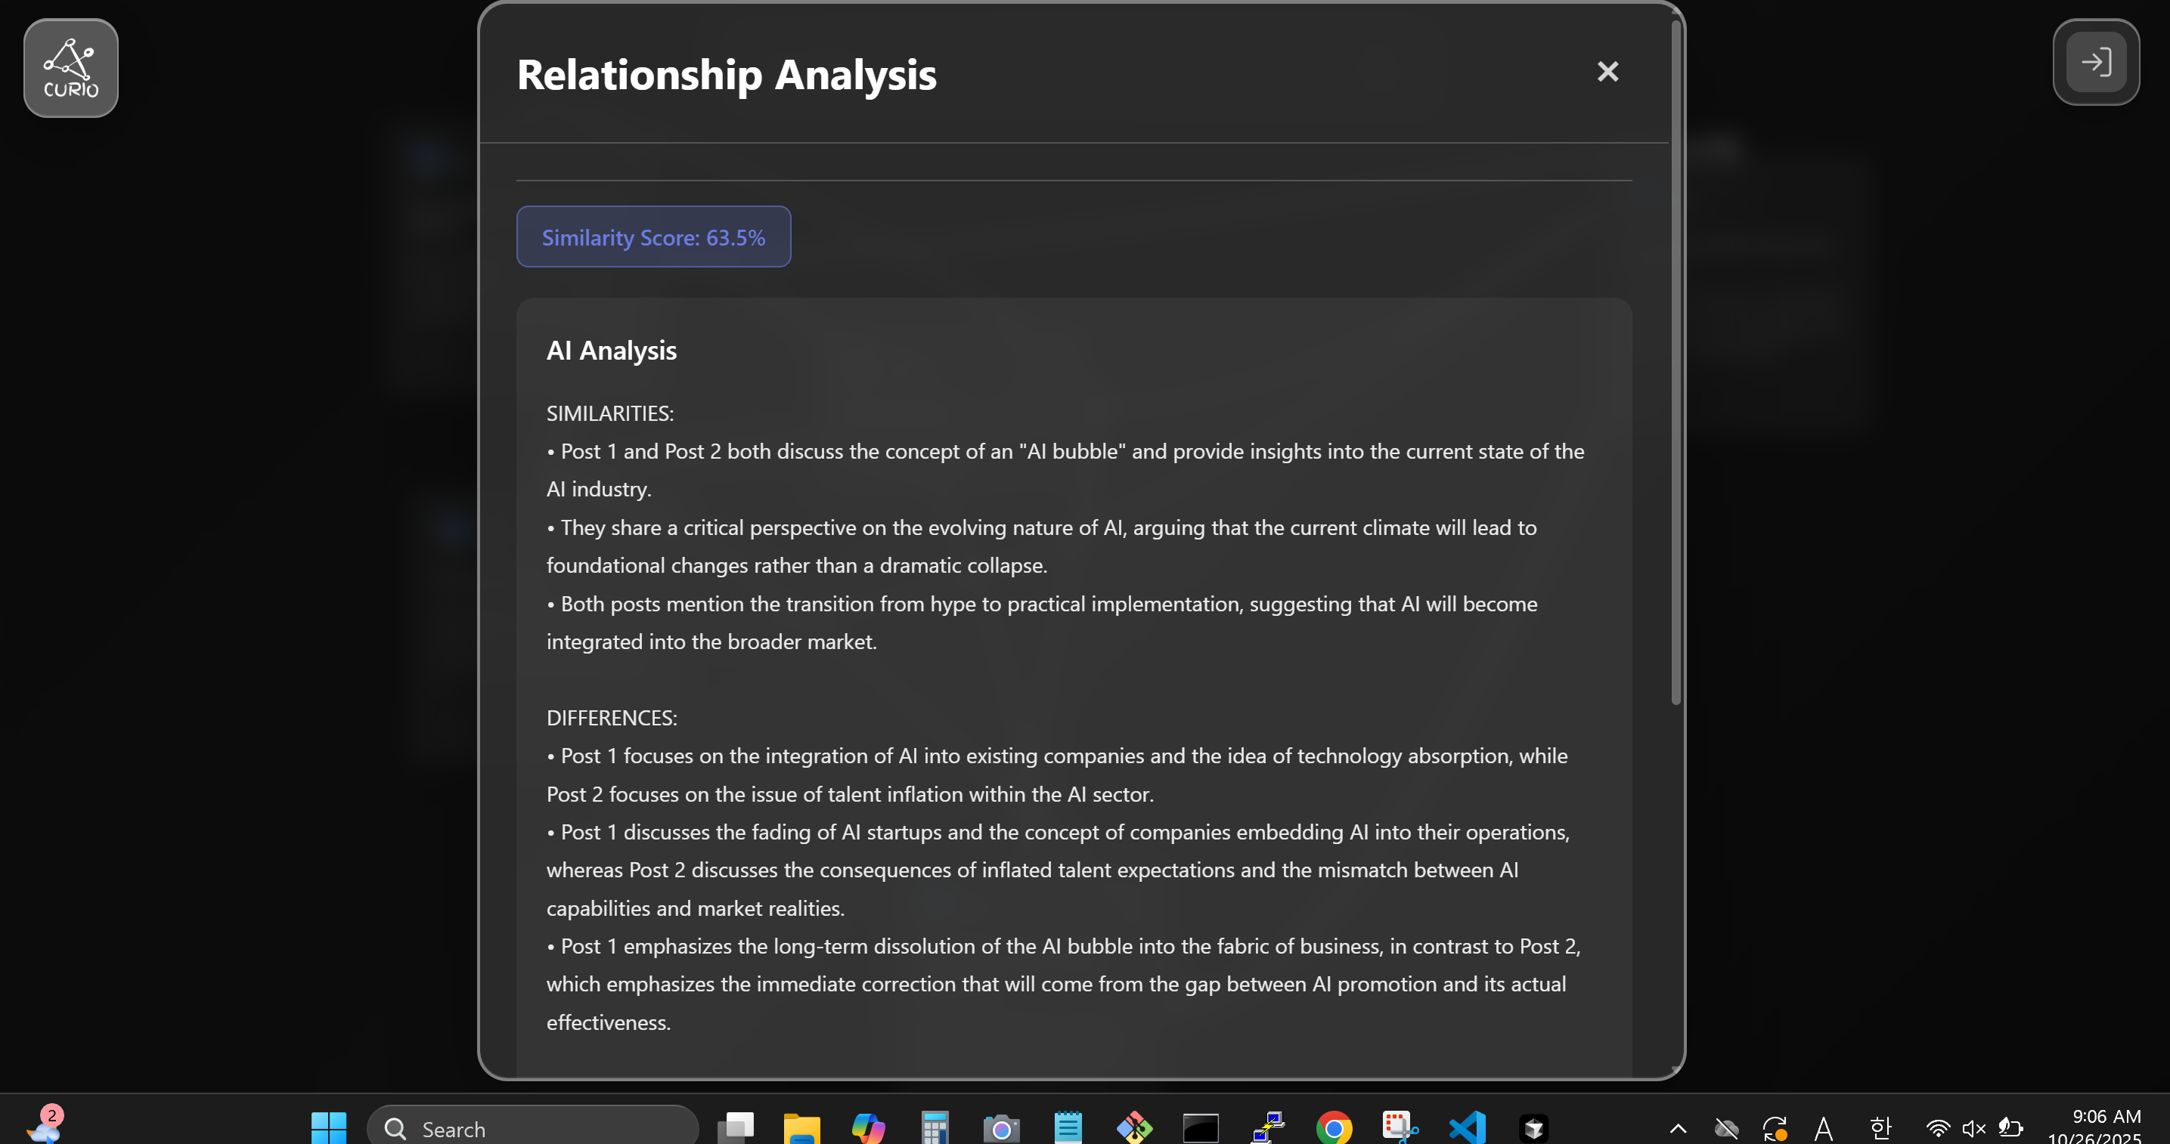Open Task View from taskbar

pyautogui.click(x=736, y=1127)
